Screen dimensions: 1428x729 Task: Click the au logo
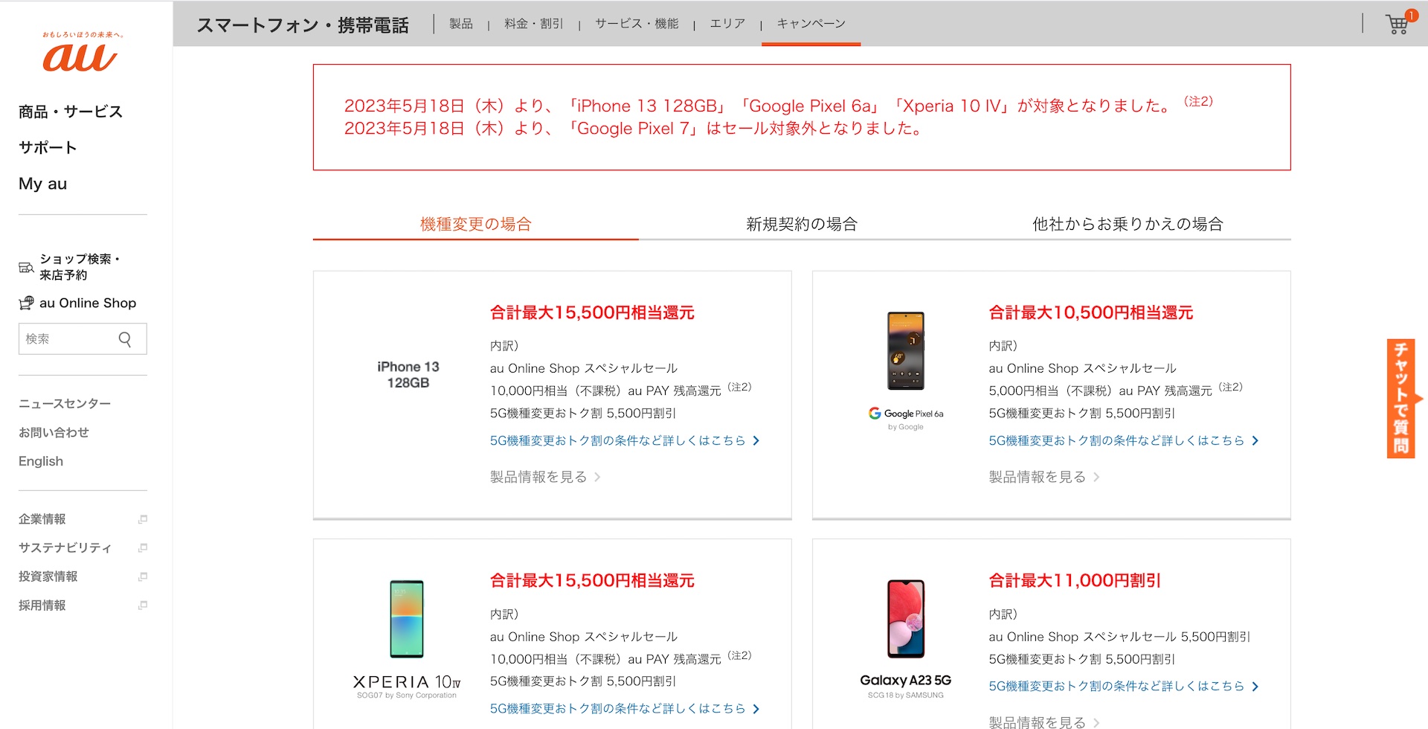tap(81, 52)
